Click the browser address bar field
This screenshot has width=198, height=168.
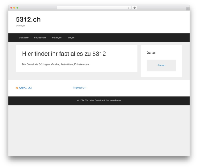[94, 8]
